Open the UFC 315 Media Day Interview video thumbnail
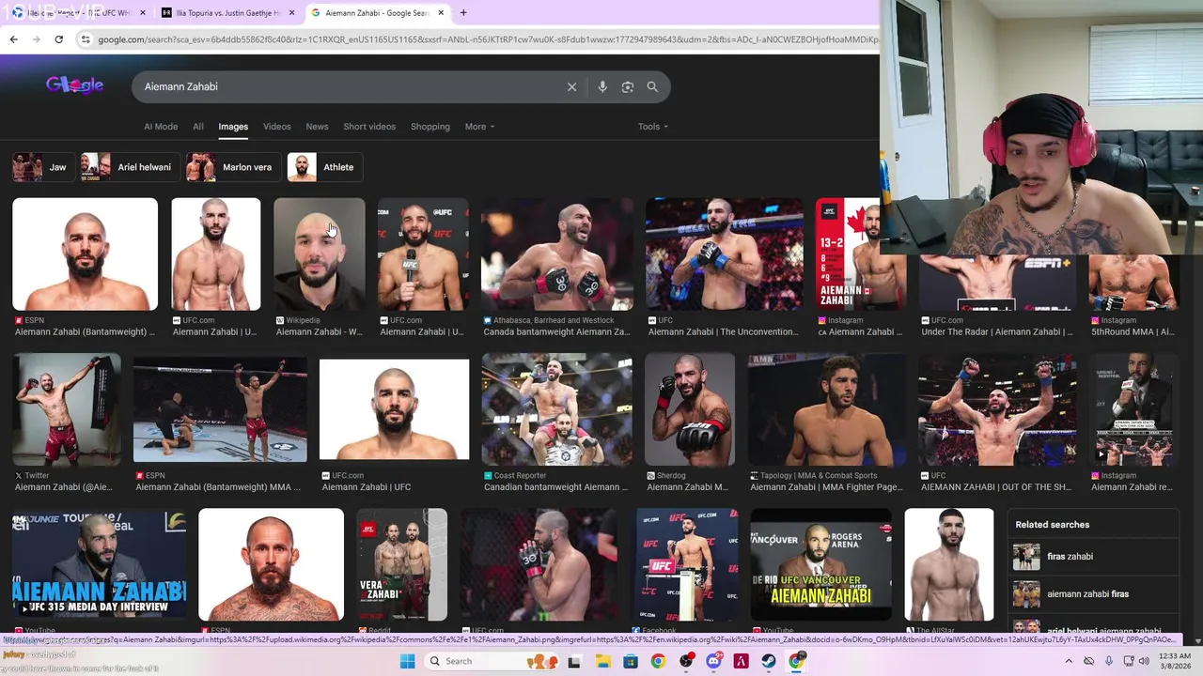This screenshot has height=676, width=1203. 99,564
